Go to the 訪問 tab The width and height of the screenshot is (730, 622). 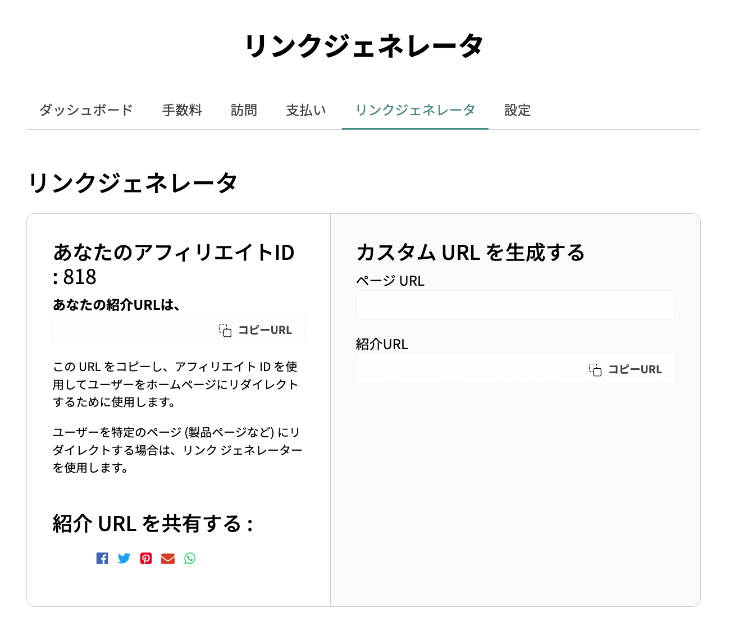click(x=244, y=110)
